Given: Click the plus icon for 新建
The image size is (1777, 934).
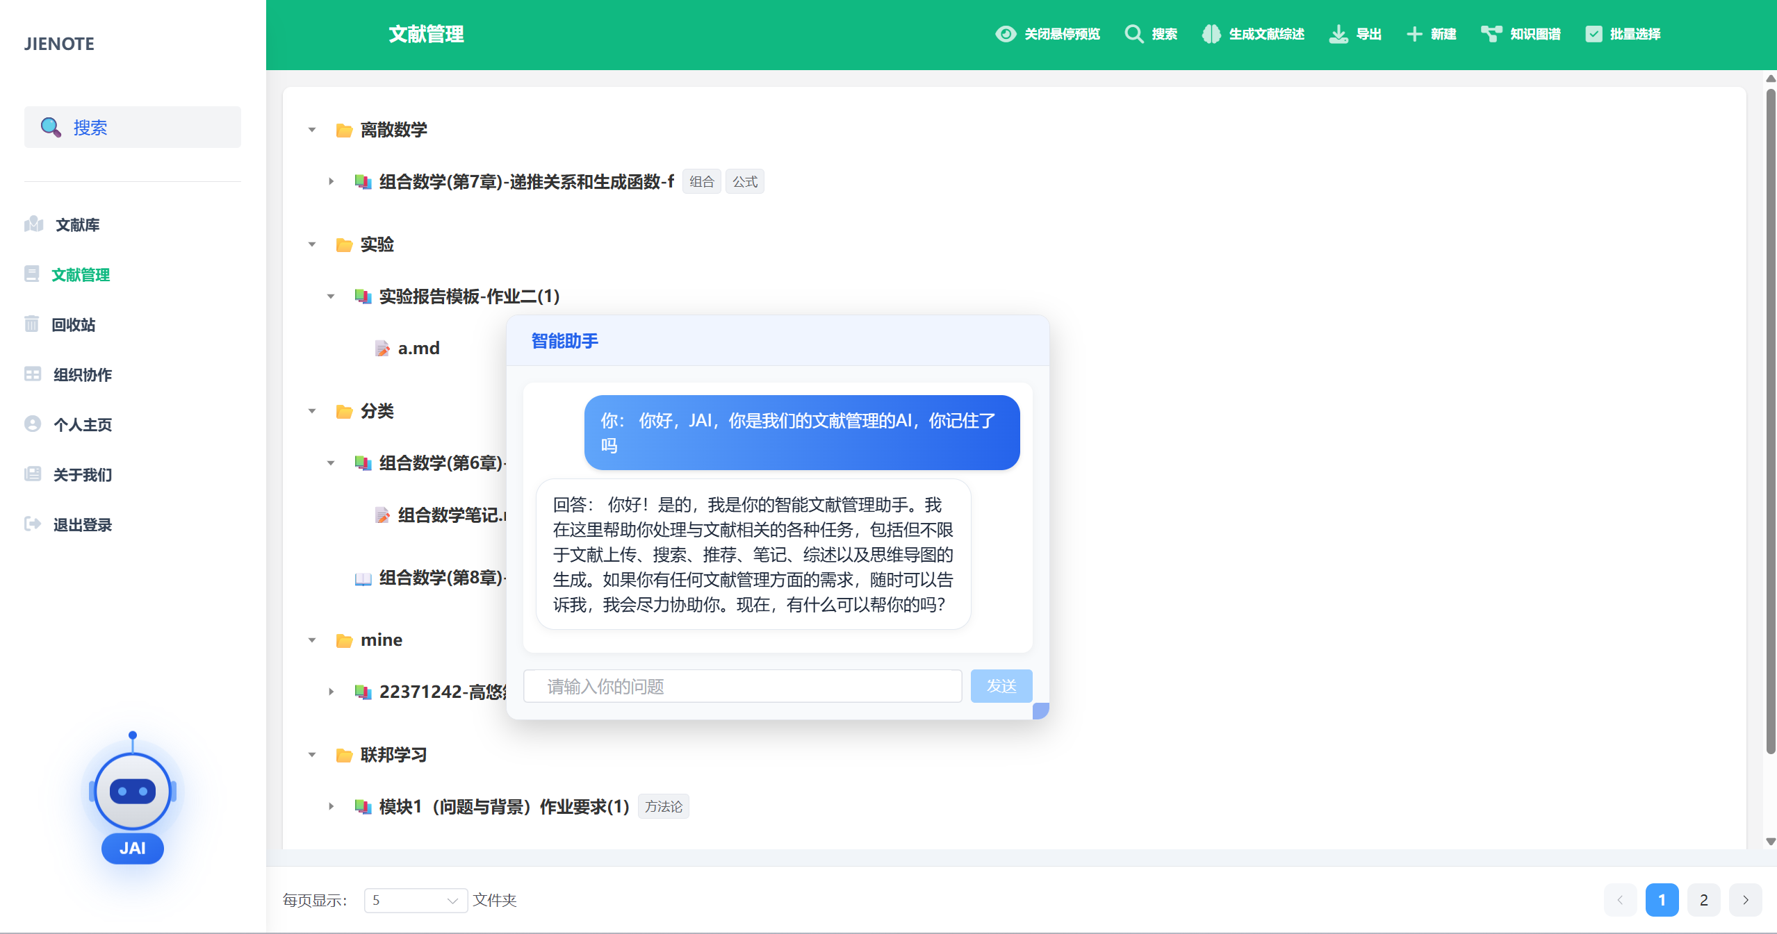Looking at the screenshot, I should (1414, 34).
